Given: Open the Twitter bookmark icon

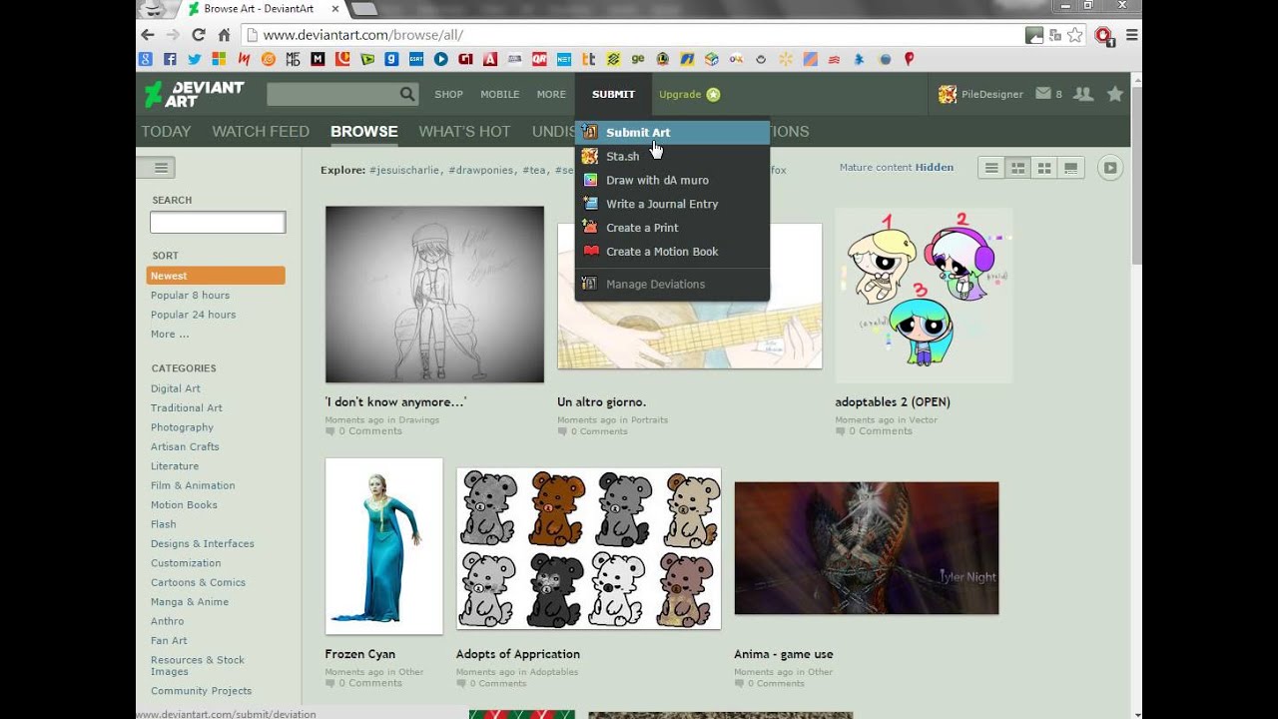Looking at the screenshot, I should pyautogui.click(x=194, y=59).
